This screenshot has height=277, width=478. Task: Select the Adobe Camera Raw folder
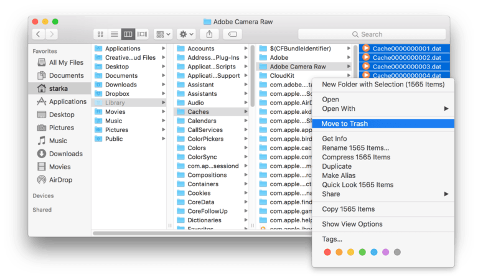[x=304, y=67]
